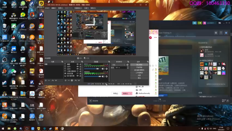Move source down in Sources panel
232x131 pixels.
pyautogui.click(x=79, y=81)
